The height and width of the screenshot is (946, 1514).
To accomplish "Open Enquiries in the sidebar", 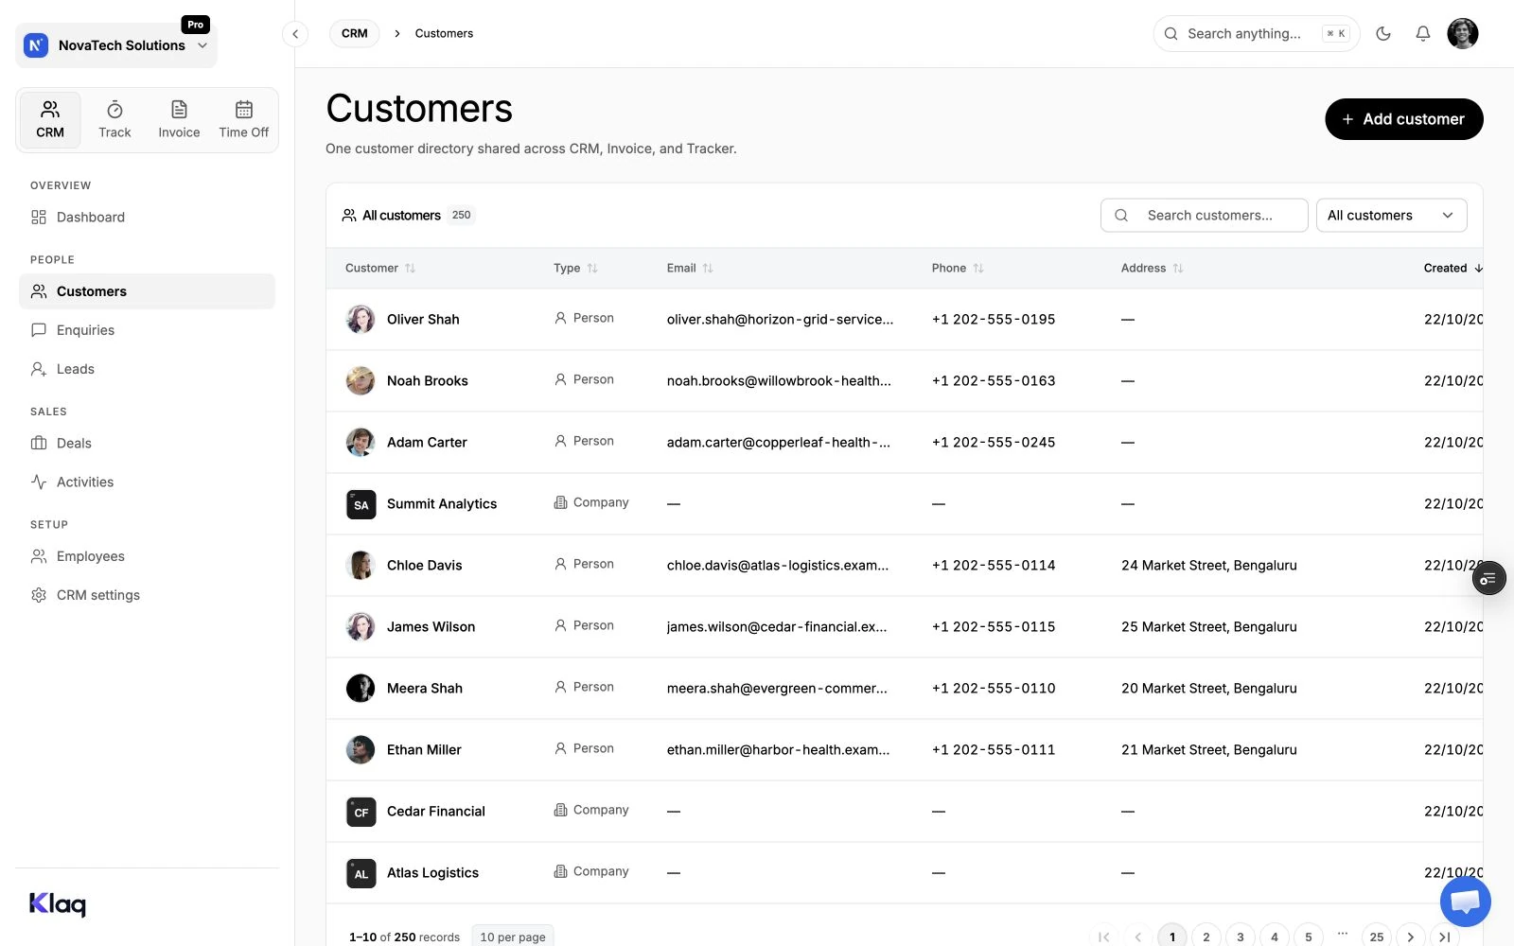I will (147, 330).
